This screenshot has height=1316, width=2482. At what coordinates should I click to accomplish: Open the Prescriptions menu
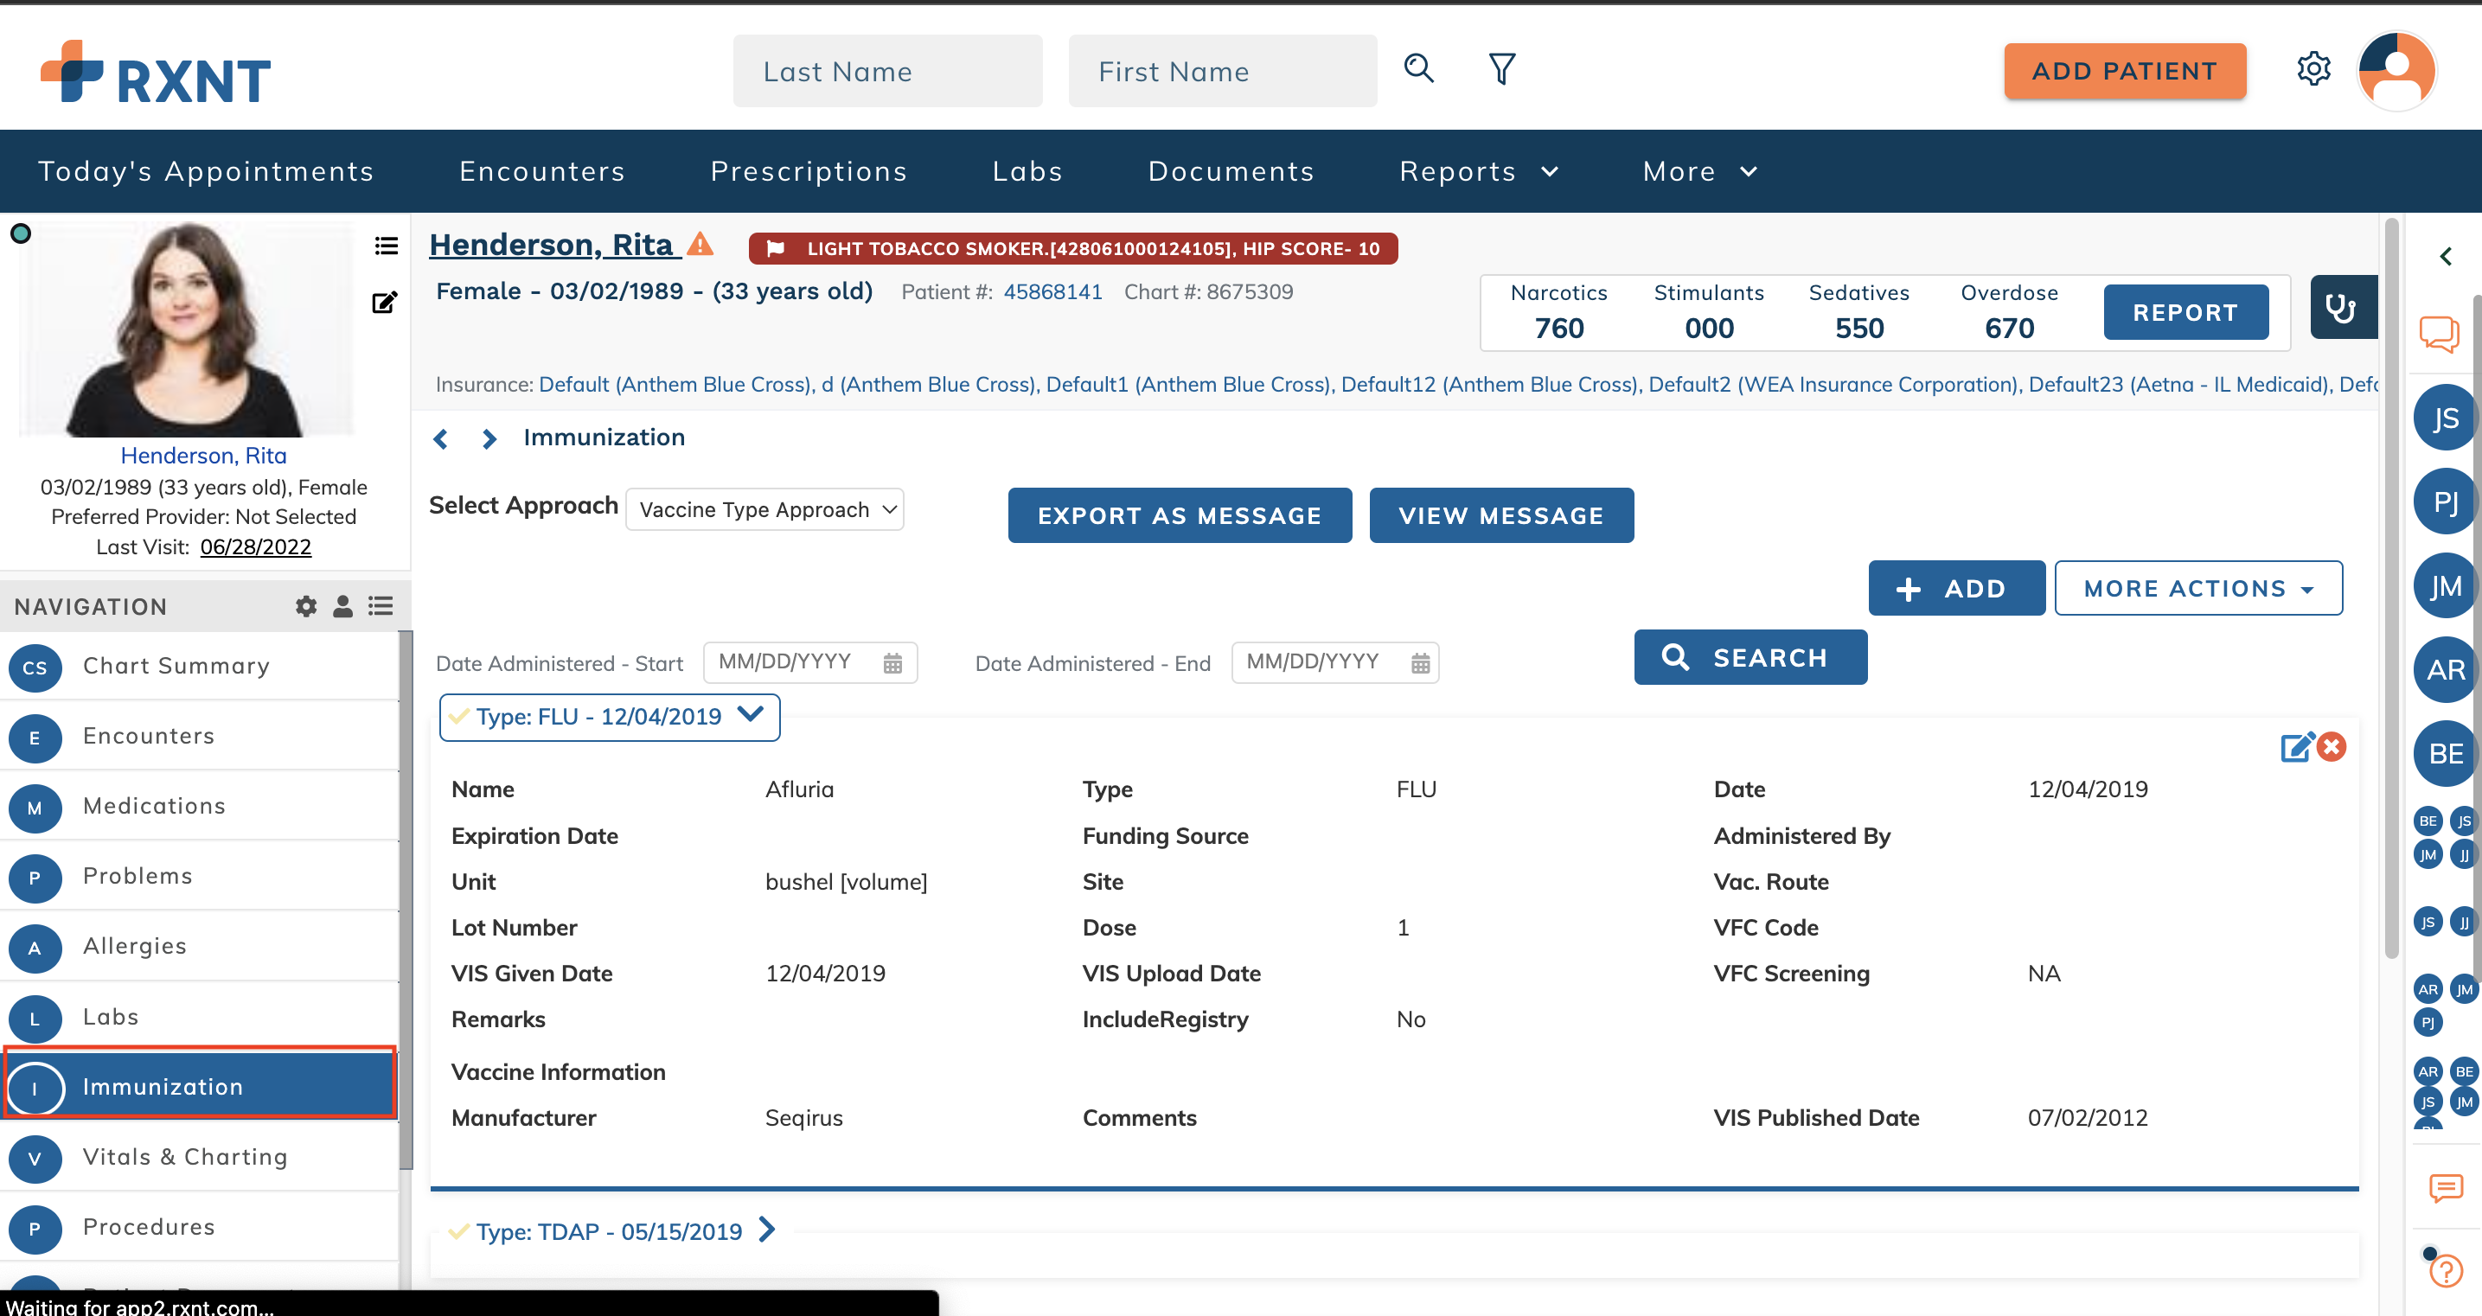point(809,171)
